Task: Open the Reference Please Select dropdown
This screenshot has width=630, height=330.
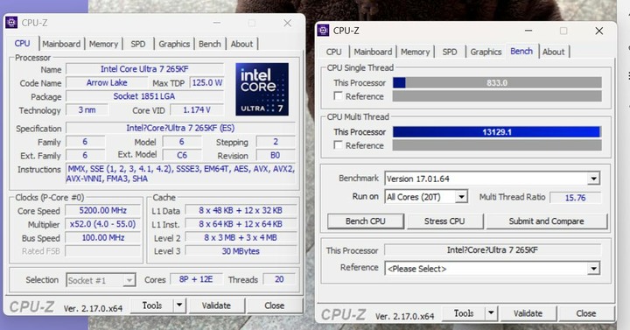Action: coord(593,269)
